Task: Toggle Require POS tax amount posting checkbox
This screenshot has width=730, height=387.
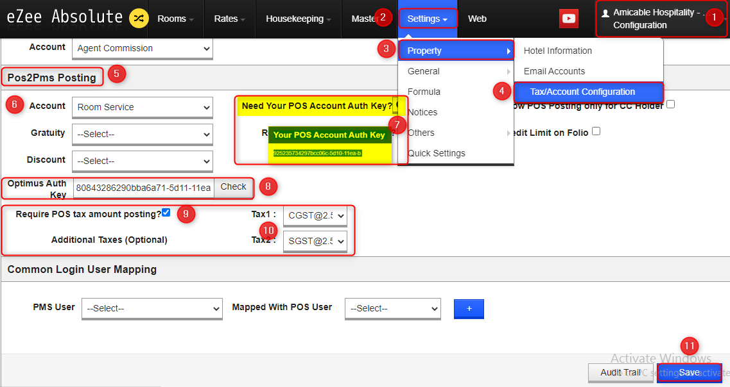Action: pos(166,213)
